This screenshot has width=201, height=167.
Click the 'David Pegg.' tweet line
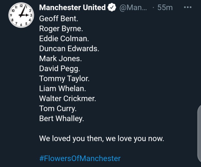(x=60, y=69)
